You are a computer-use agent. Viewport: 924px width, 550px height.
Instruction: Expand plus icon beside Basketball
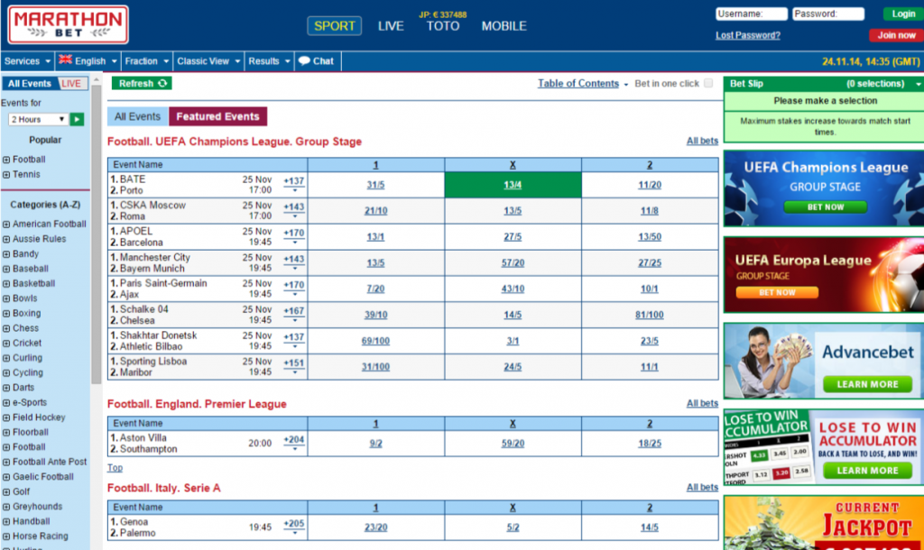pyautogui.click(x=6, y=284)
